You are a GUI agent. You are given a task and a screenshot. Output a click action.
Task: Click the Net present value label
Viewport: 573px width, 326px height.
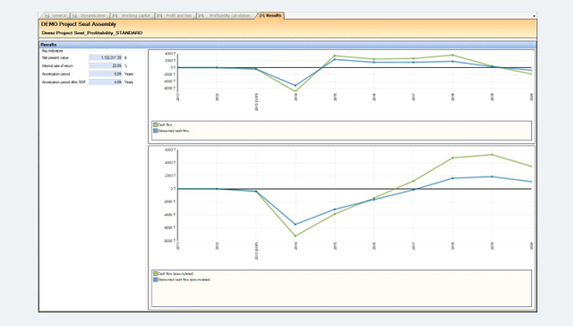point(56,57)
